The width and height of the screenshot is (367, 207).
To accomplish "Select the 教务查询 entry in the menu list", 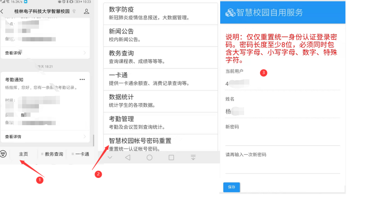I will click(161, 57).
